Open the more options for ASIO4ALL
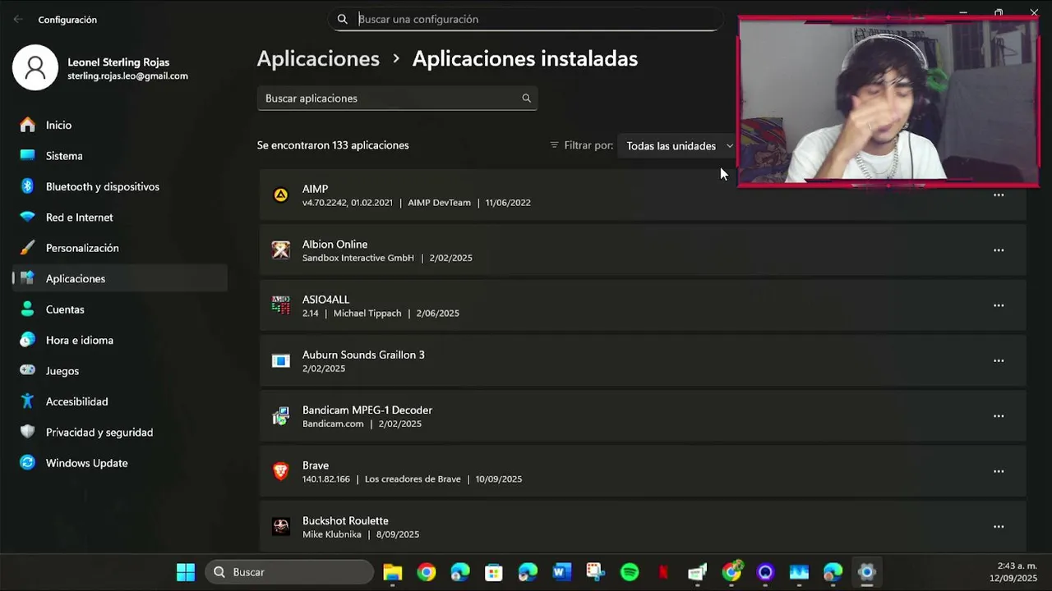This screenshot has height=591, width=1052. coord(999,305)
